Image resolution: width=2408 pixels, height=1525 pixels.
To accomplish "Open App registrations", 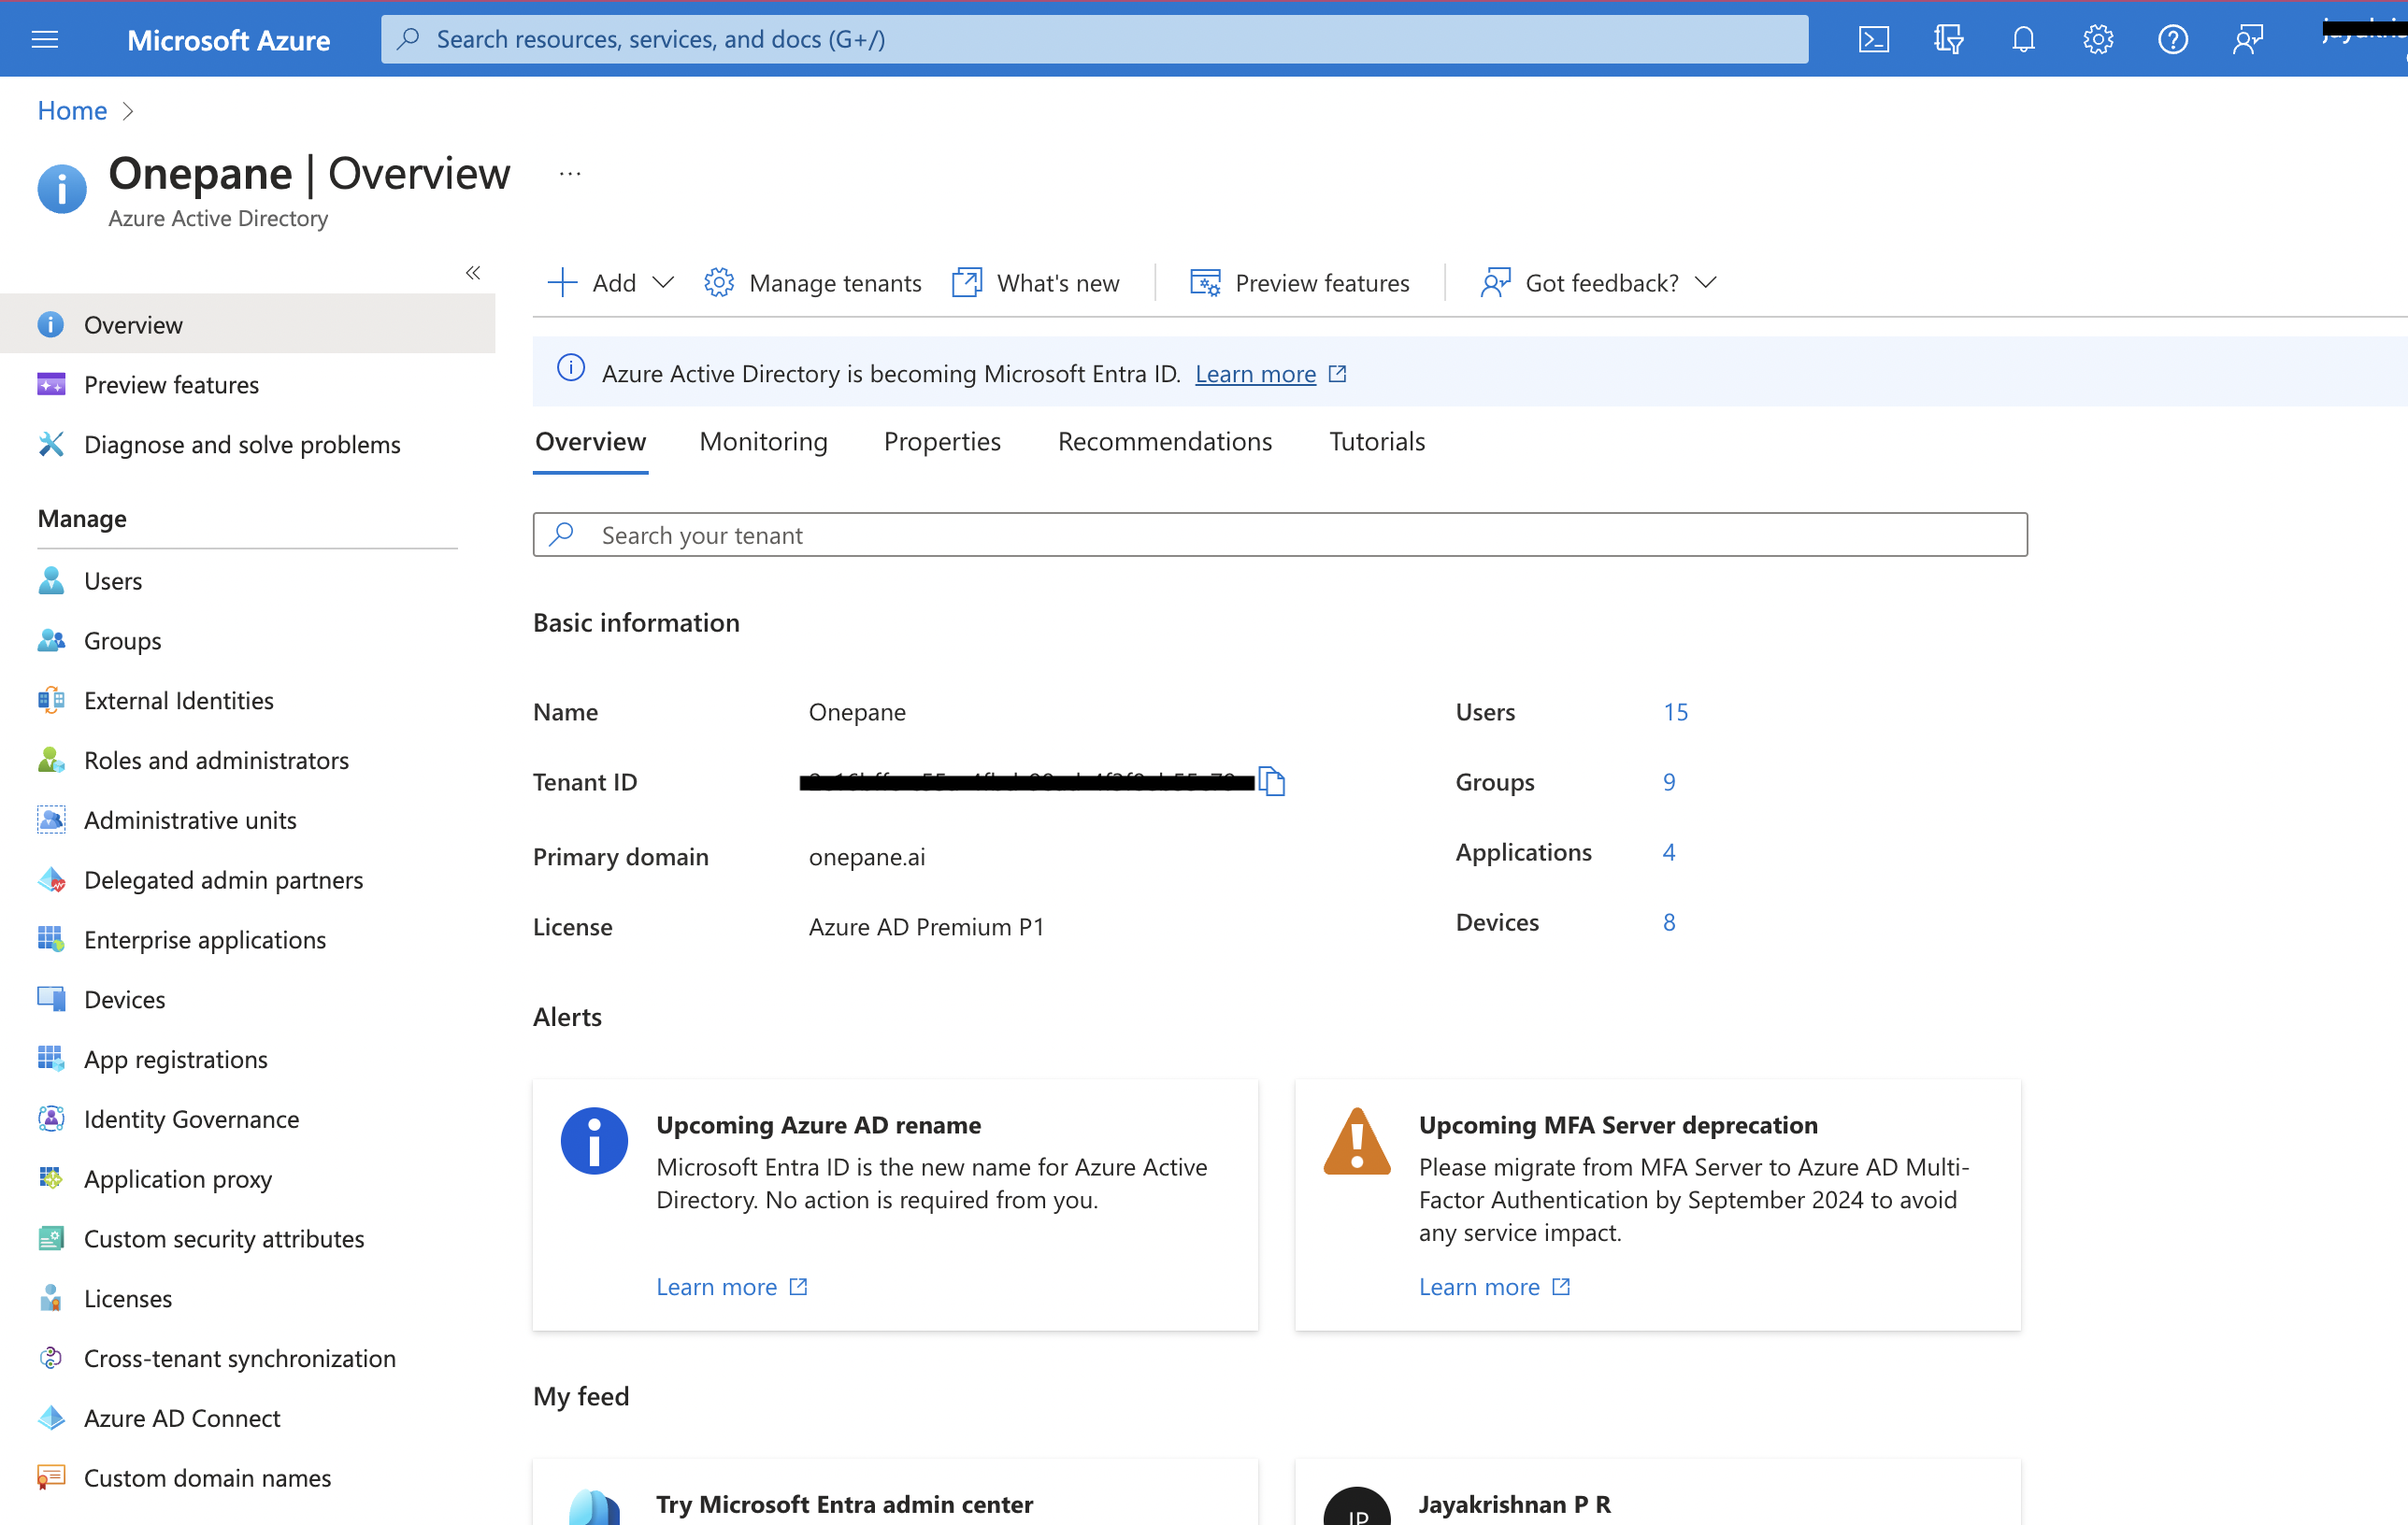I will [x=247, y=1060].
